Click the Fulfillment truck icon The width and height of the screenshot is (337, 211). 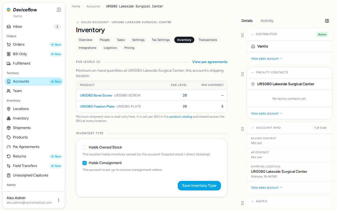click(9, 64)
